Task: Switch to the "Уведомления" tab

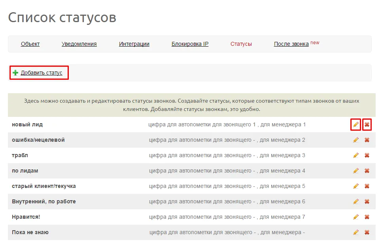Action: [79, 44]
